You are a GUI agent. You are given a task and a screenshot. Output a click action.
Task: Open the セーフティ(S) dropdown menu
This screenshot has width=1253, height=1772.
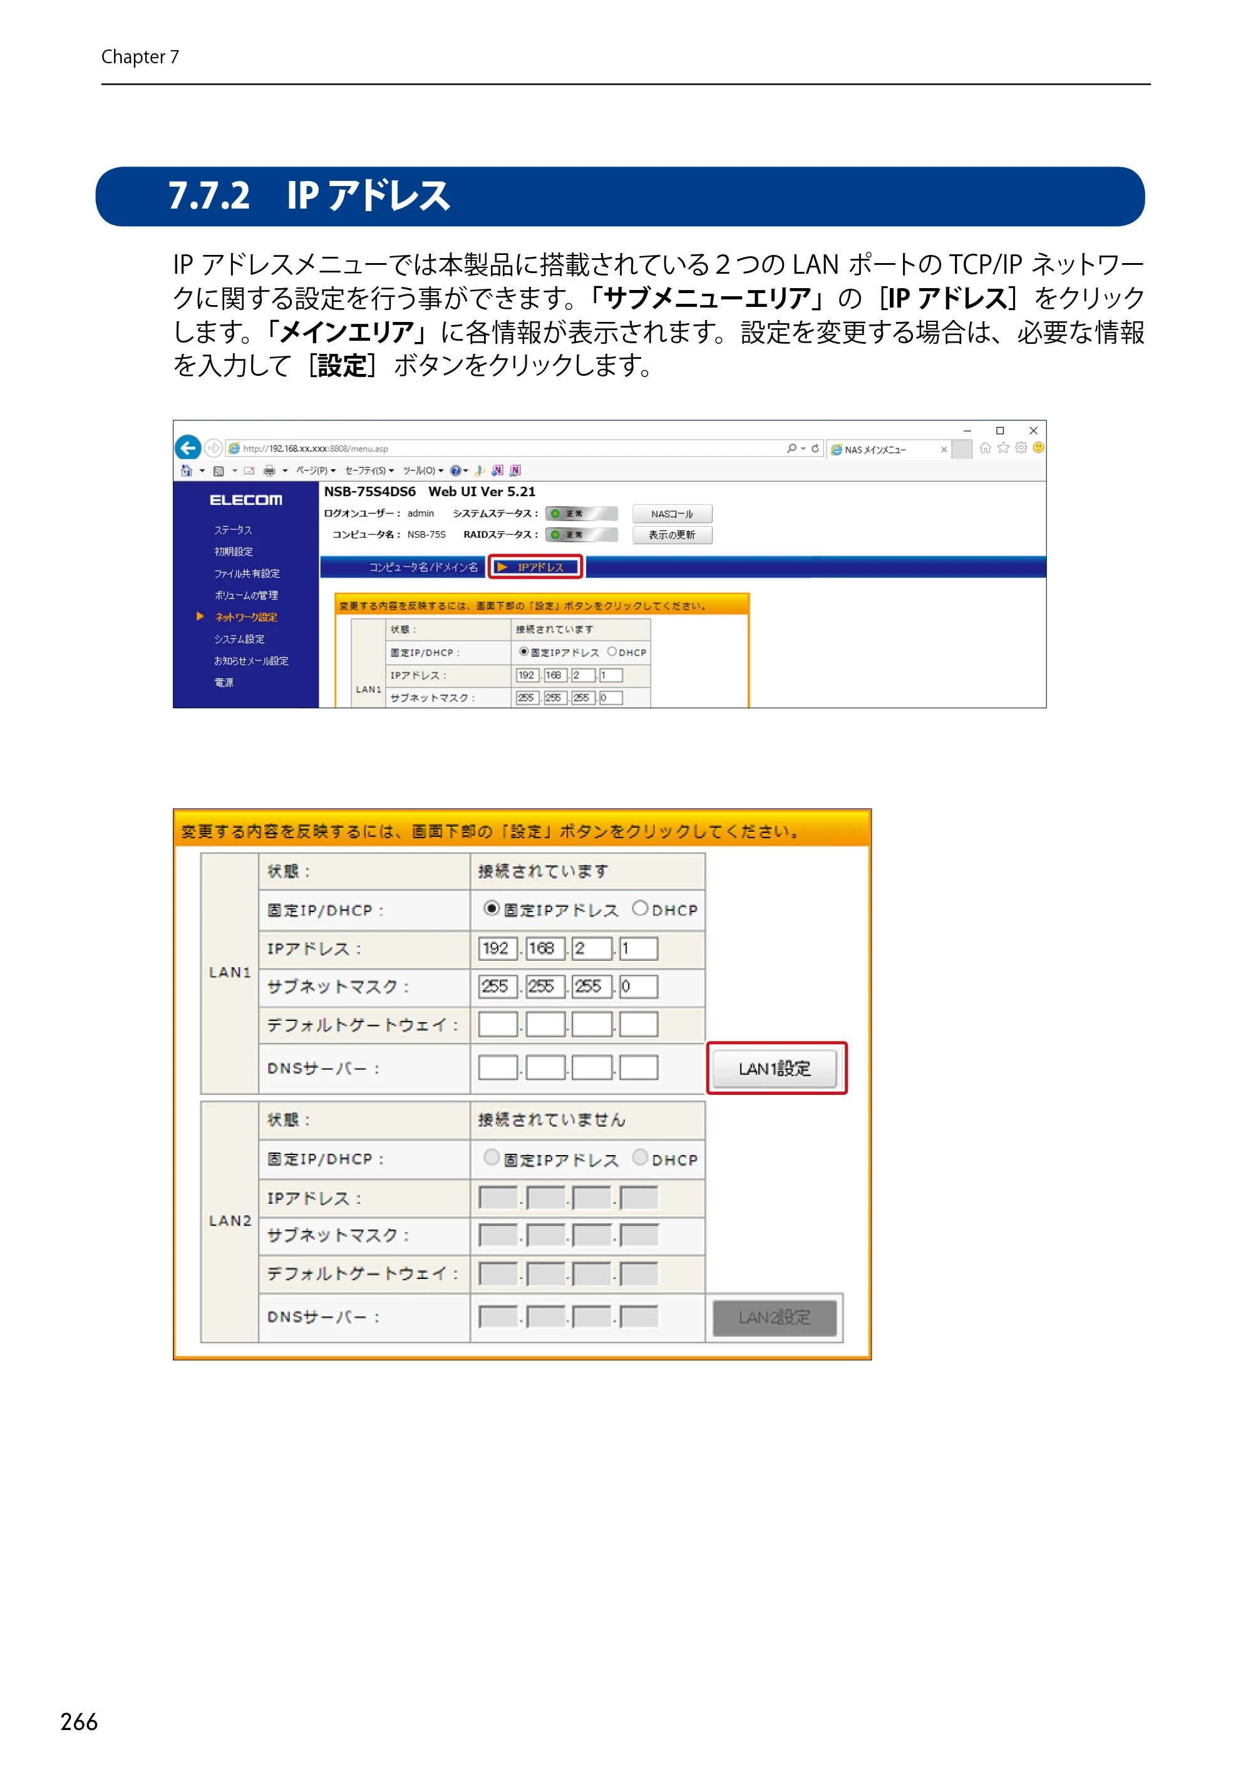pyautogui.click(x=369, y=471)
